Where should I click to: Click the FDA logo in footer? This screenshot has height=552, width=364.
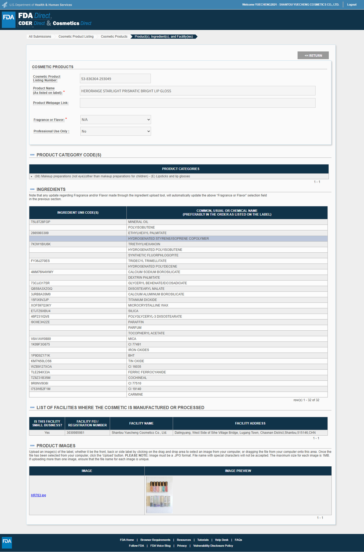coord(7,543)
